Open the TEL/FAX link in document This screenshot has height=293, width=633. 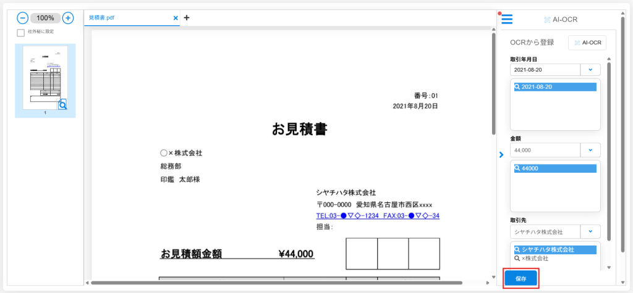tap(378, 216)
